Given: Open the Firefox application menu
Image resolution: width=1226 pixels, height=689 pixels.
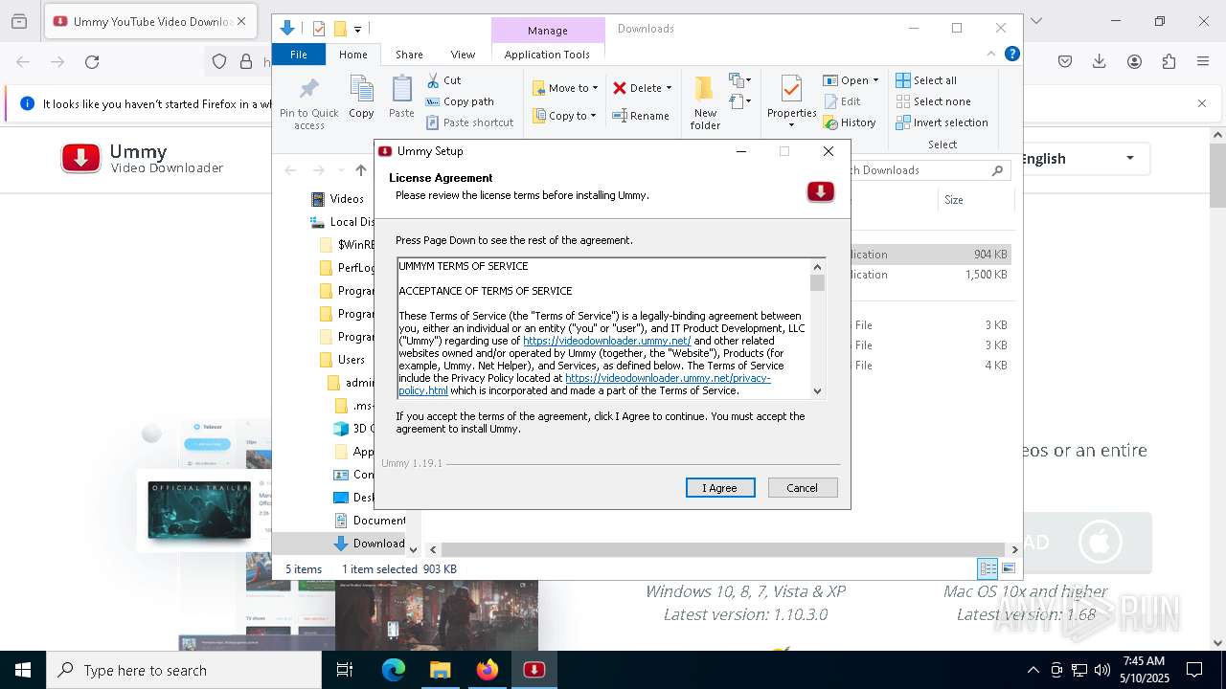Looking at the screenshot, I should pos(1203,62).
